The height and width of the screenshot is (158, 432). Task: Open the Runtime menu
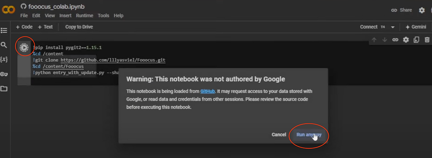point(85,16)
